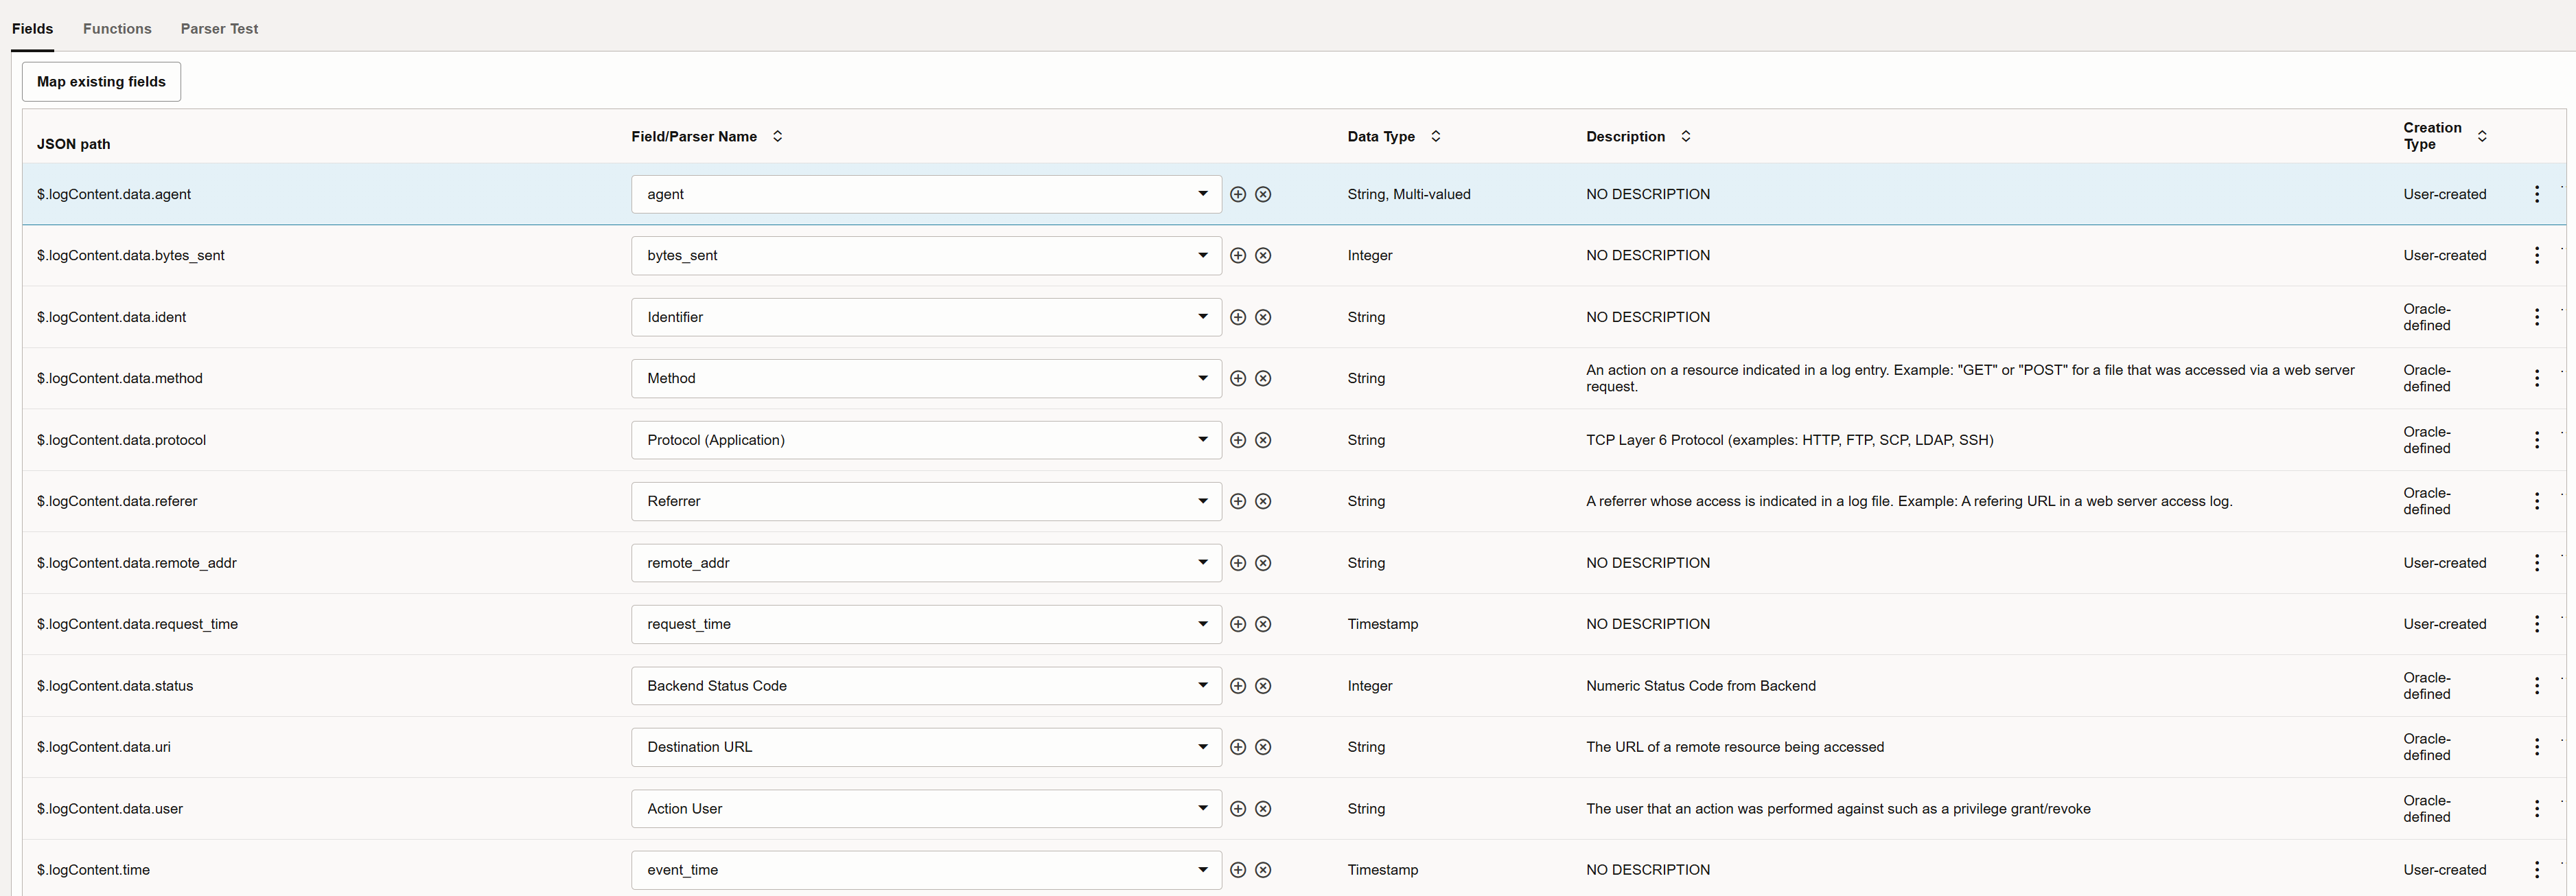This screenshot has width=2576, height=896.
Task: Click the Map existing fields button
Action: (101, 82)
